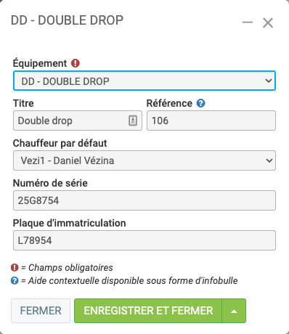289x334 pixels.
Task: Open the Équipement dropdown showing DD - DOUBLE DROP
Action: (144, 81)
